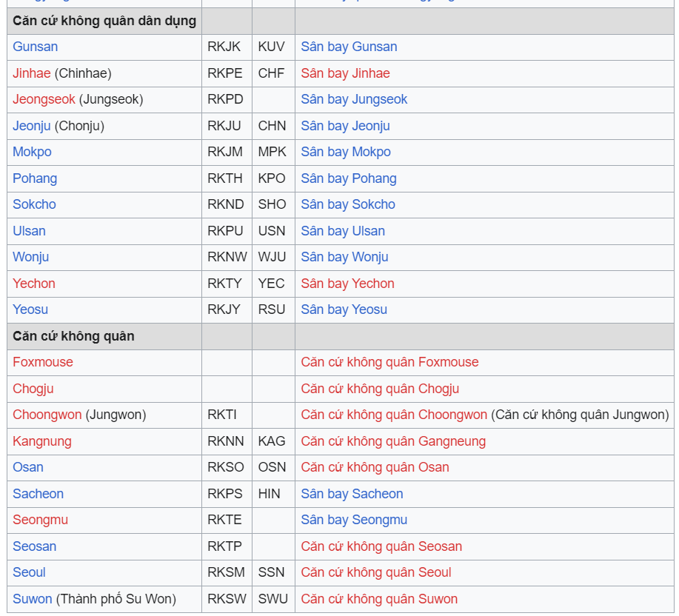Open the Sân bay Sacheon link
This screenshot has width=679, height=616.
pos(352,494)
